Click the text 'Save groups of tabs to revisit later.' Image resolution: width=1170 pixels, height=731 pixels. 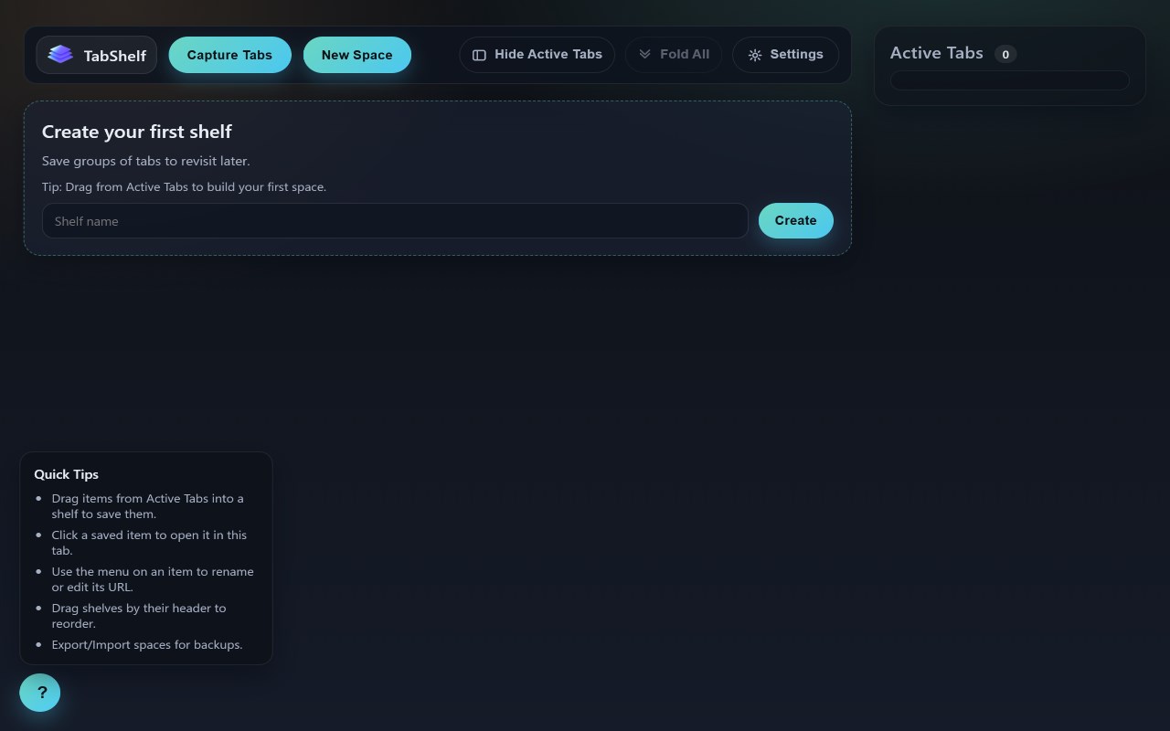click(x=146, y=161)
